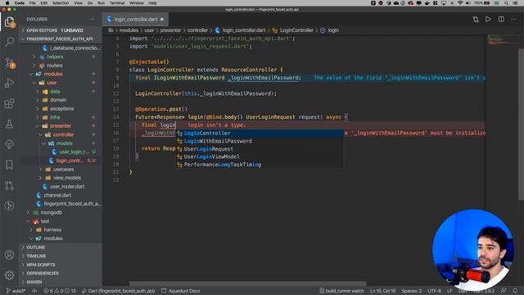524x295 pixels.
Task: Open the Bookmarks view icon
Action: [x=9, y=165]
